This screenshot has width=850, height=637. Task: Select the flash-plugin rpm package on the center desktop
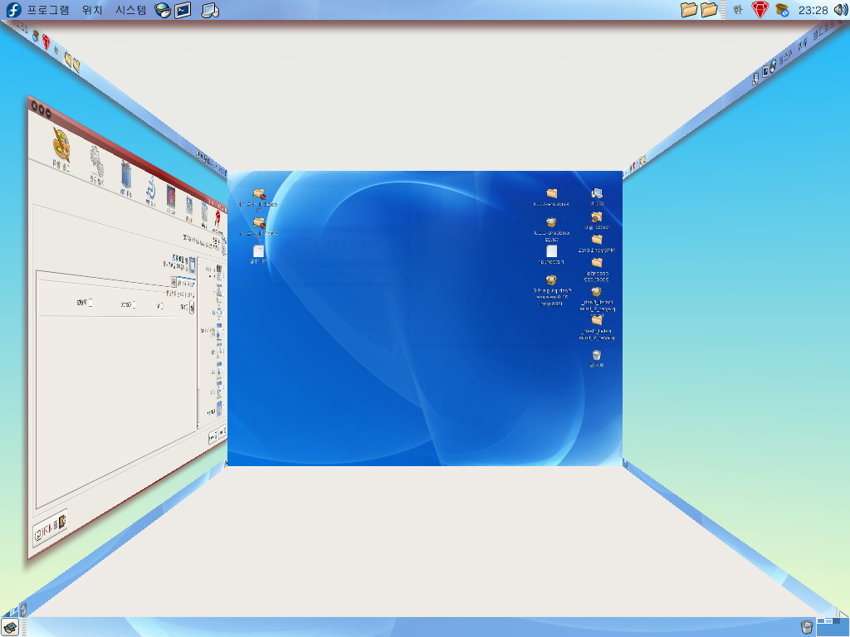click(x=551, y=289)
